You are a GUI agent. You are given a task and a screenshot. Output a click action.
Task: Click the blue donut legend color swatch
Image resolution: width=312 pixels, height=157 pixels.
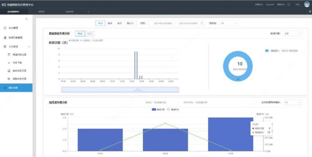click(x=267, y=51)
